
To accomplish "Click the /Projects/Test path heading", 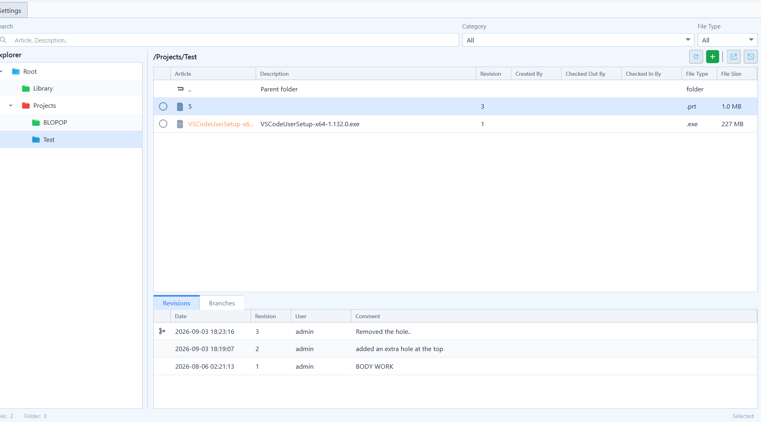I will pyautogui.click(x=175, y=57).
